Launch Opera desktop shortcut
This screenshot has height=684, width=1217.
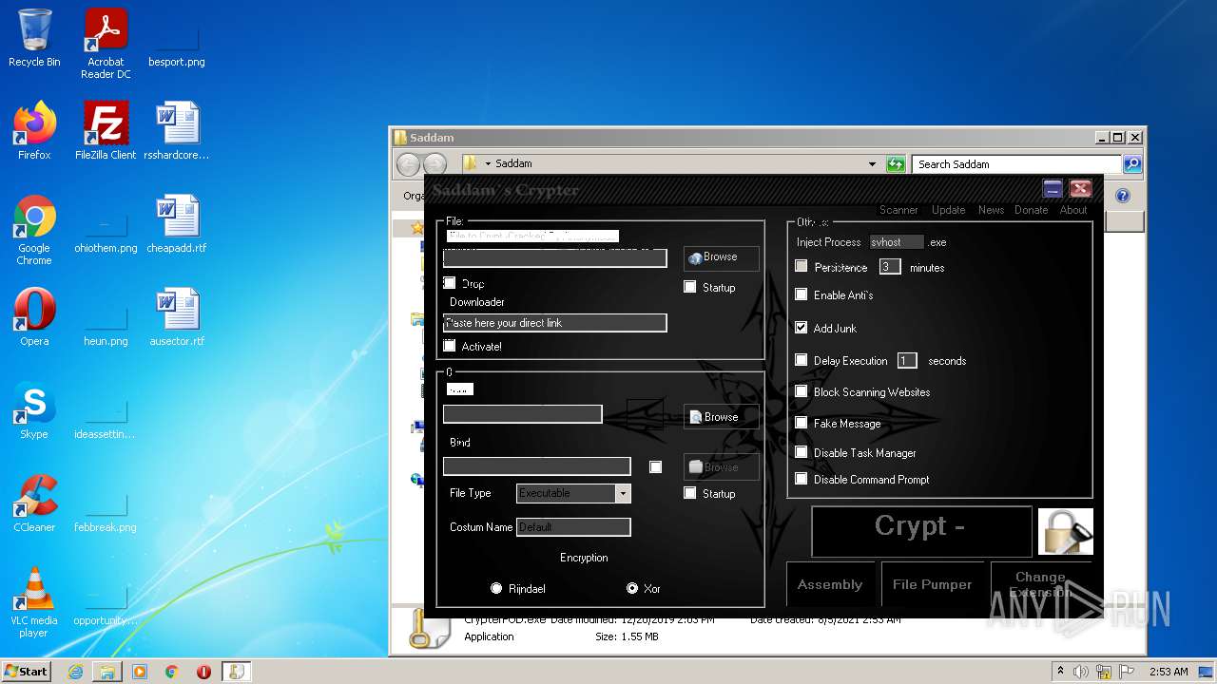pyautogui.click(x=34, y=317)
